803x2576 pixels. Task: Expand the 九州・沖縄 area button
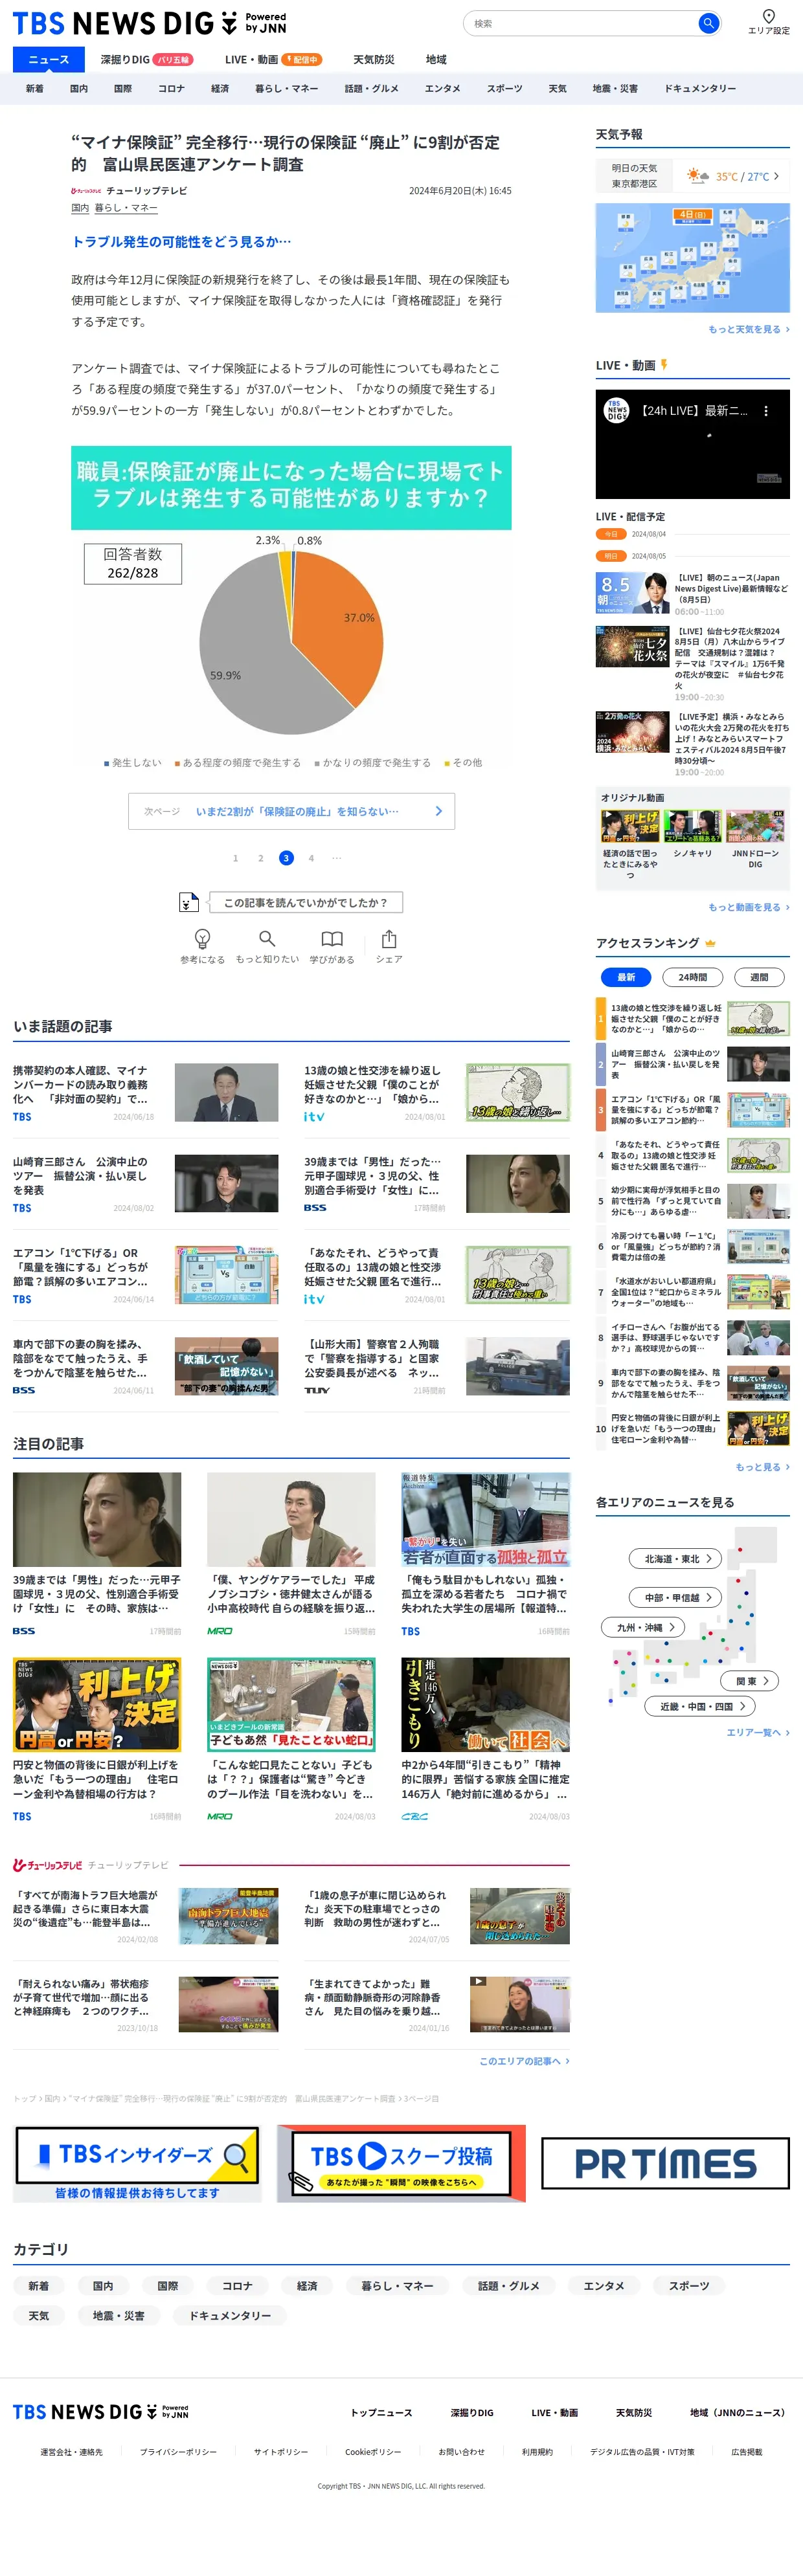click(x=643, y=1627)
